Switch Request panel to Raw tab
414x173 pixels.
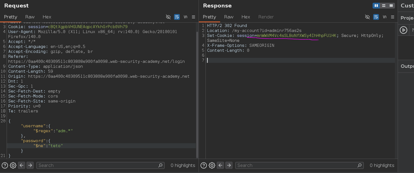tap(30, 17)
